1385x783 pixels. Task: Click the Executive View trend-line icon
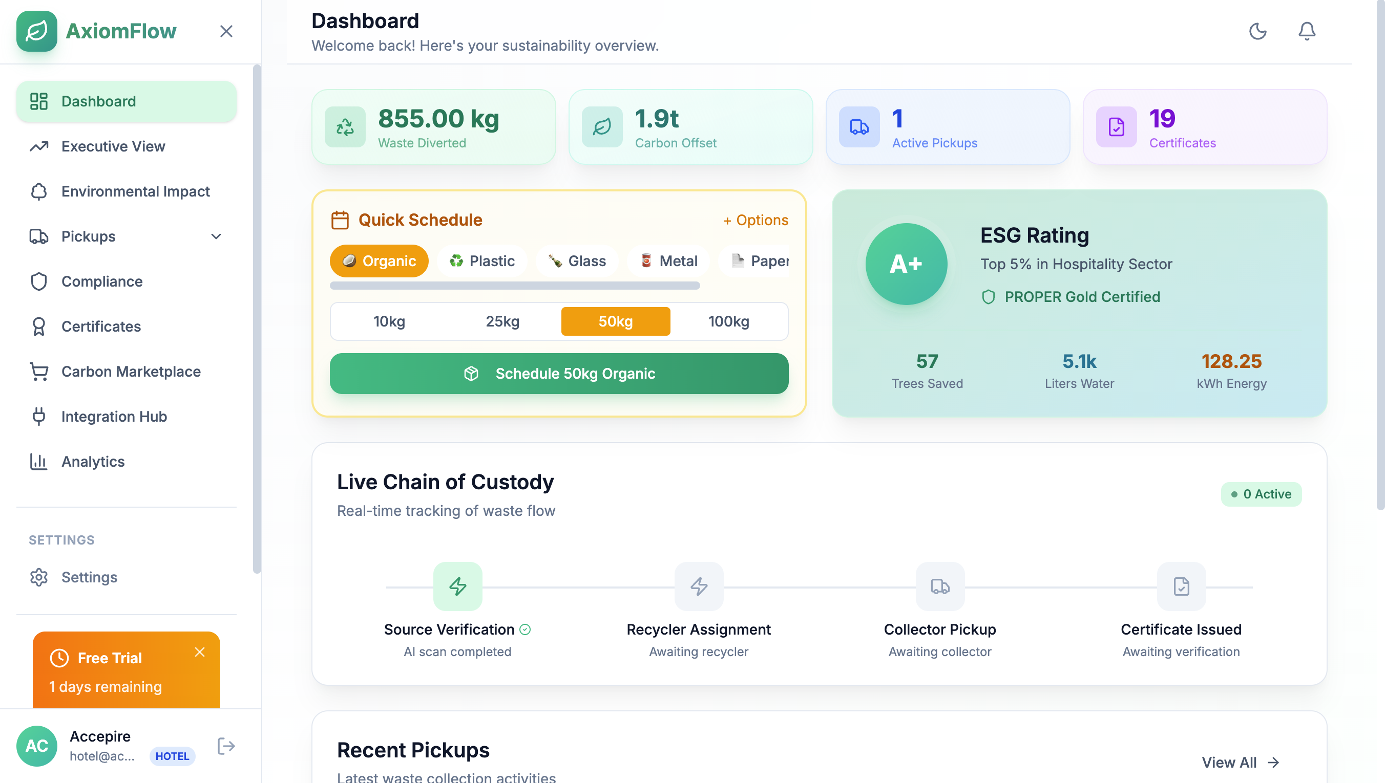pyautogui.click(x=39, y=146)
